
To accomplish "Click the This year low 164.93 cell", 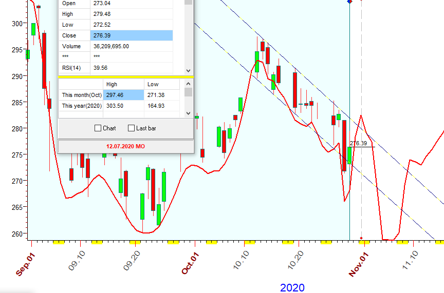I will click(162, 106).
